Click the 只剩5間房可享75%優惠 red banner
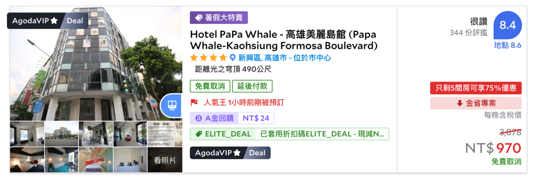 tap(476, 88)
